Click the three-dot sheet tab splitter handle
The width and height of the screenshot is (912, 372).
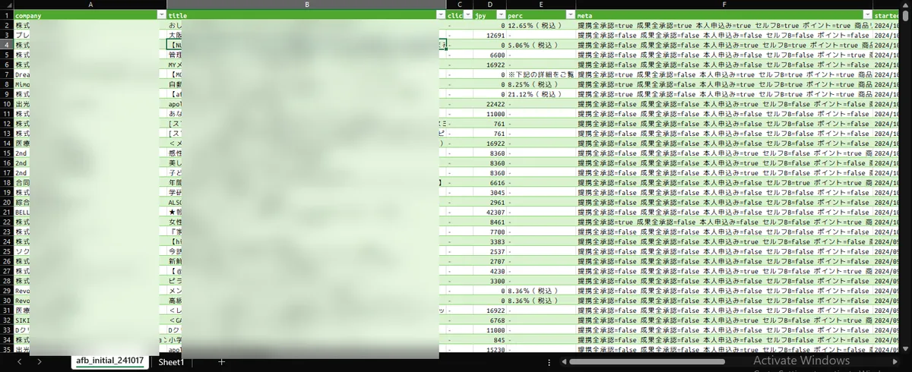[x=548, y=363]
